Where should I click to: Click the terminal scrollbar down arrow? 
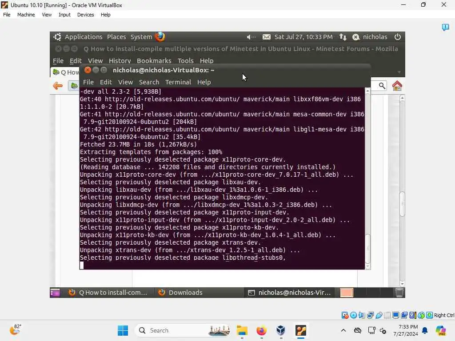point(367,266)
